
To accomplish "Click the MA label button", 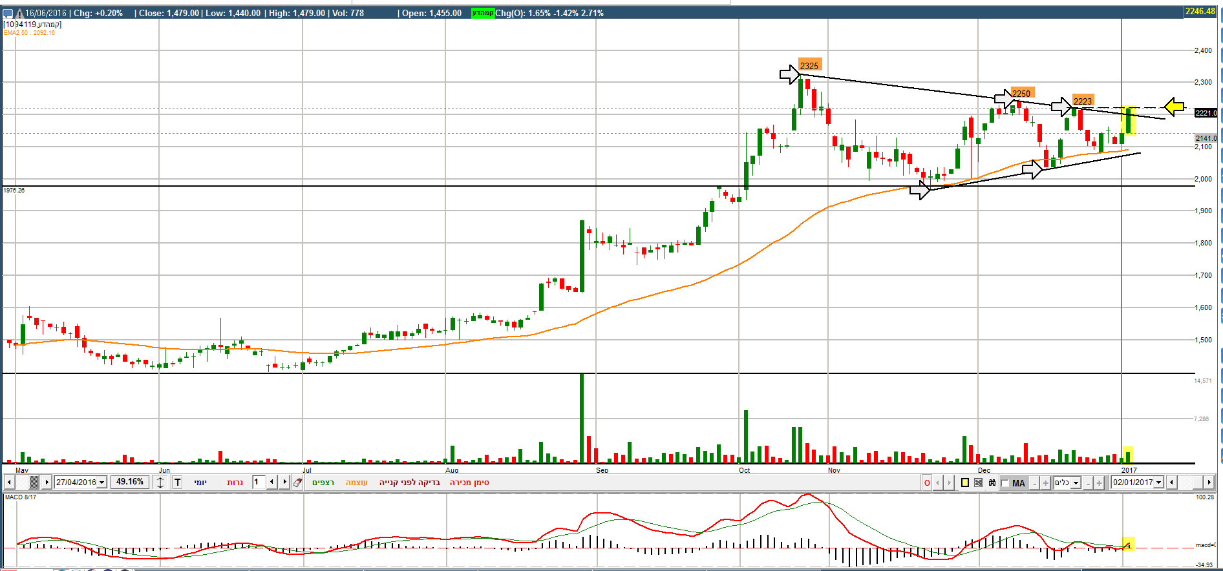I will 1019,483.
